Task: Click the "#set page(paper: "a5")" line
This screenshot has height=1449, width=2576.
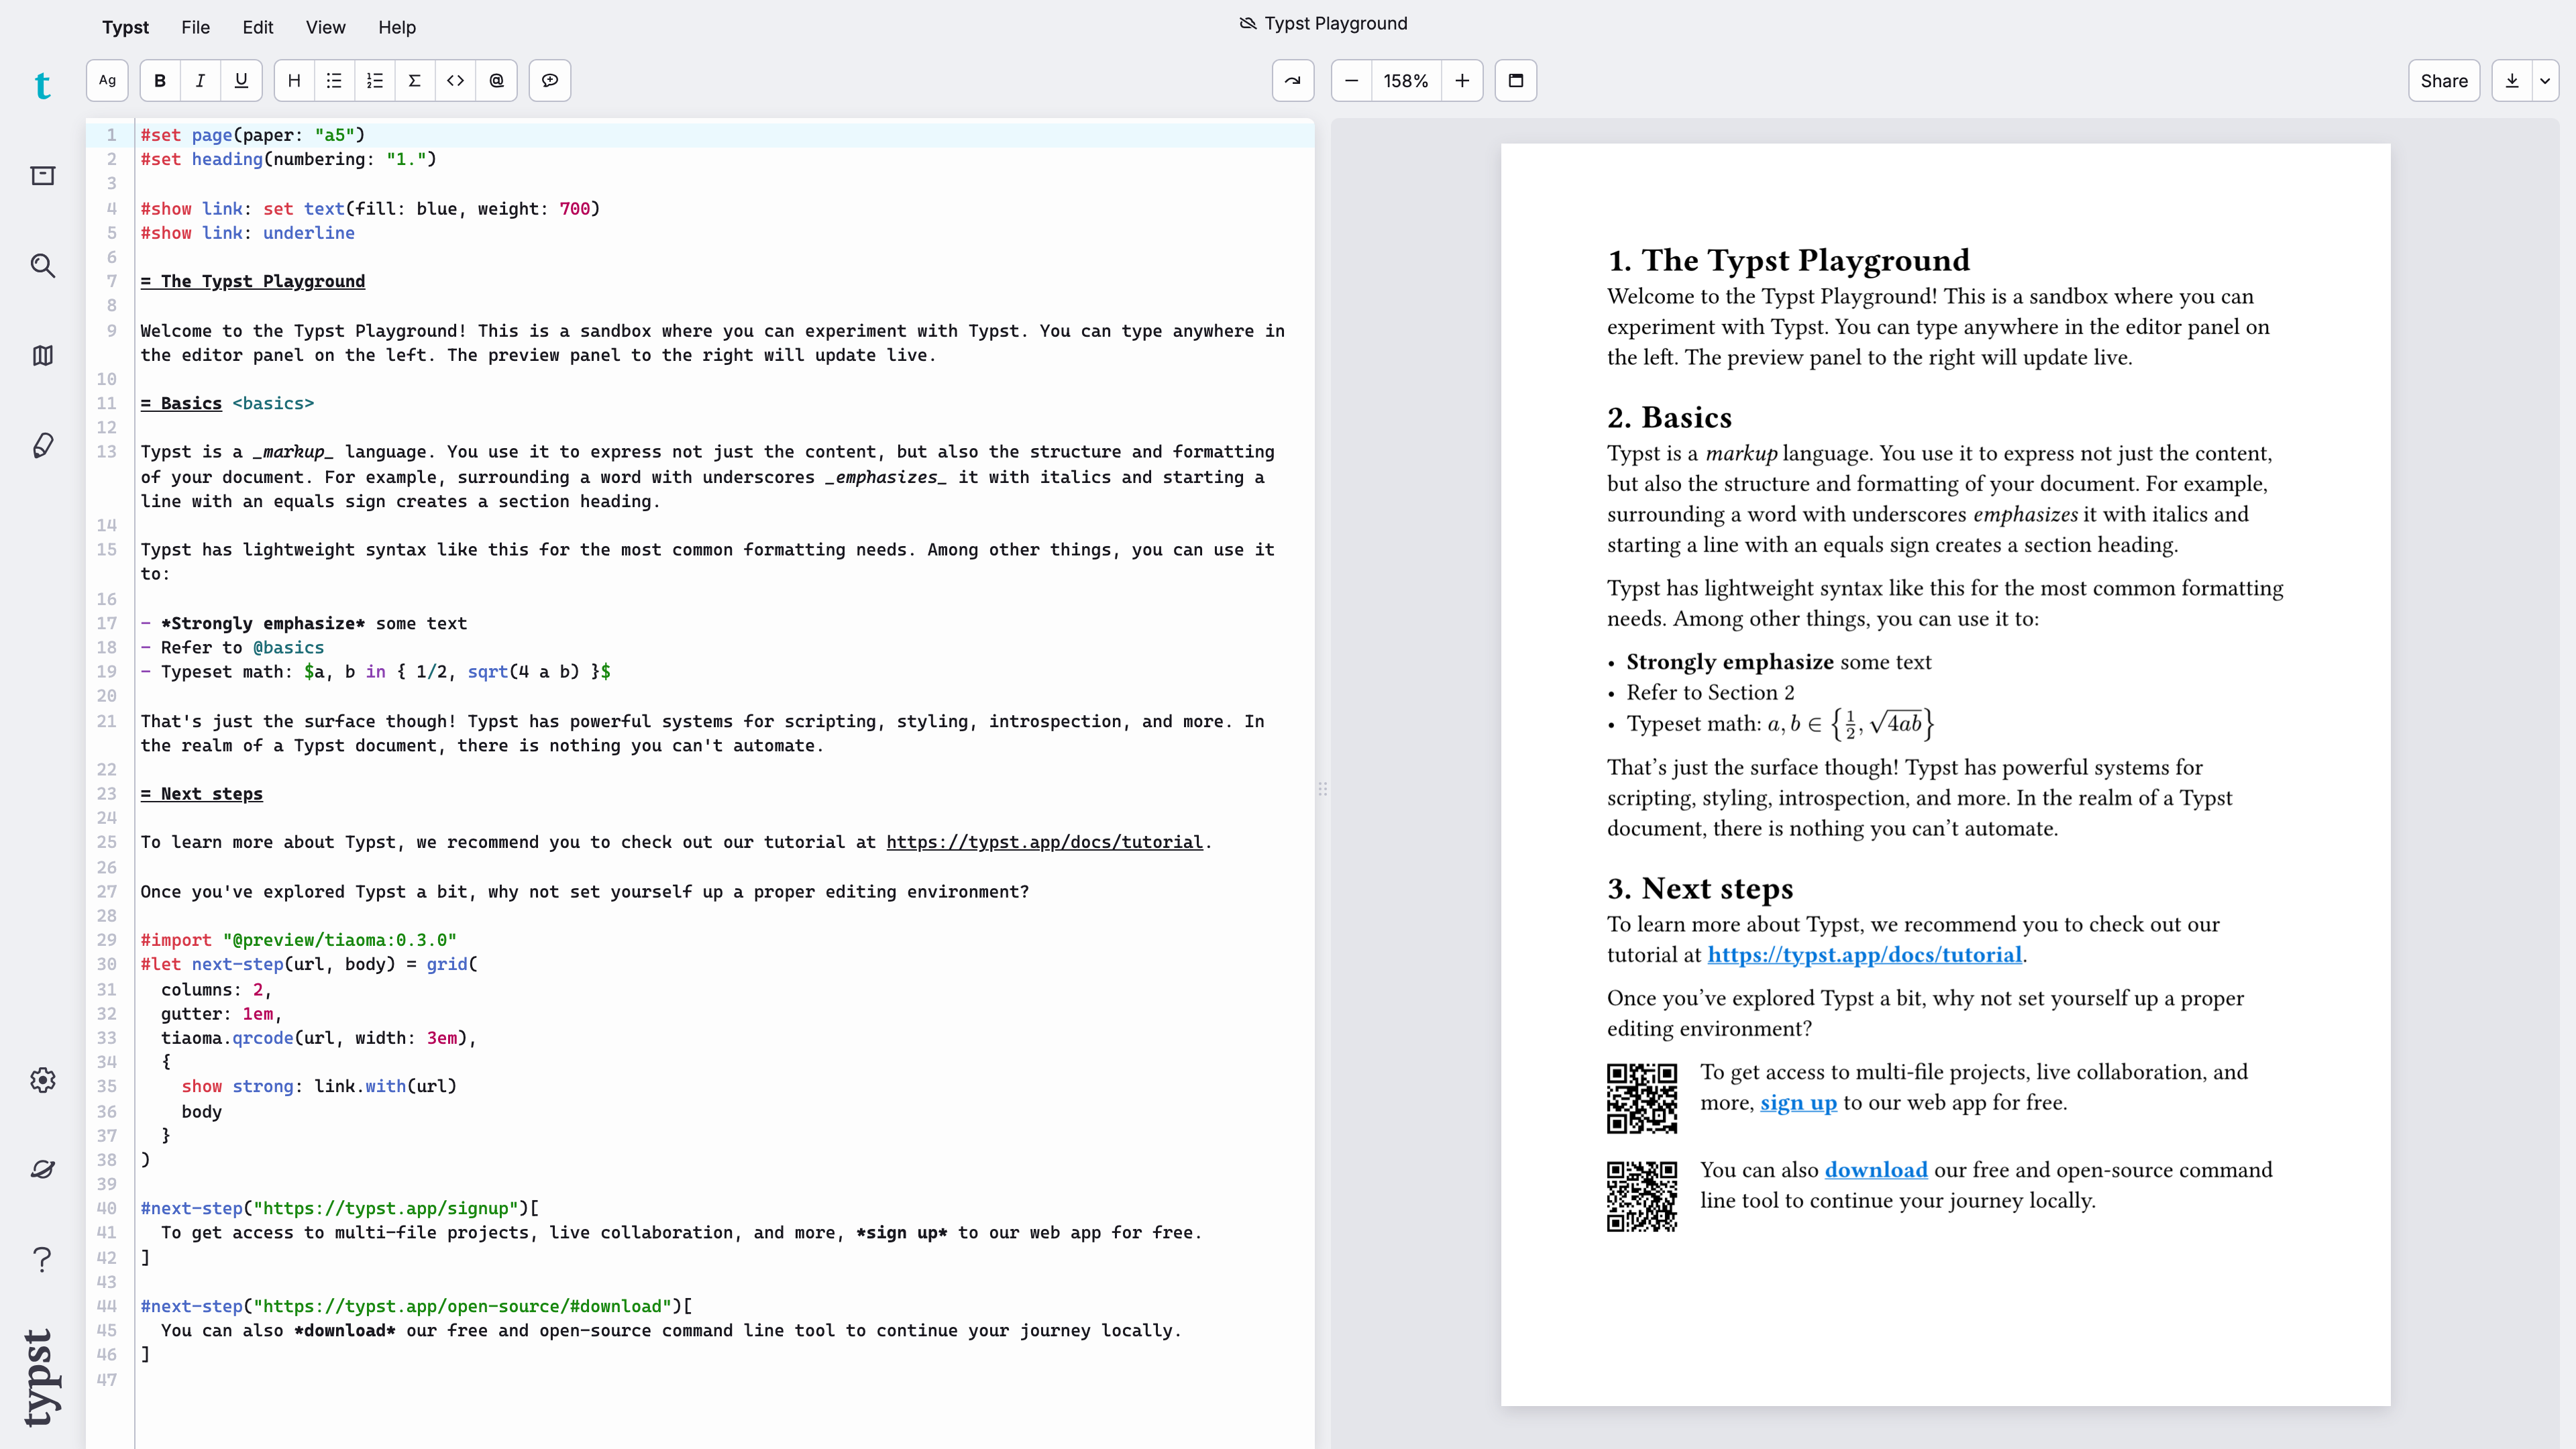Action: click(x=252, y=135)
